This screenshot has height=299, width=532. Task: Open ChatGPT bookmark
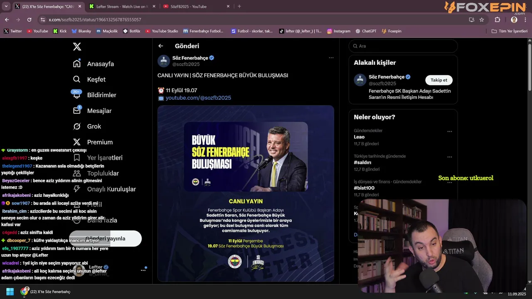366,31
